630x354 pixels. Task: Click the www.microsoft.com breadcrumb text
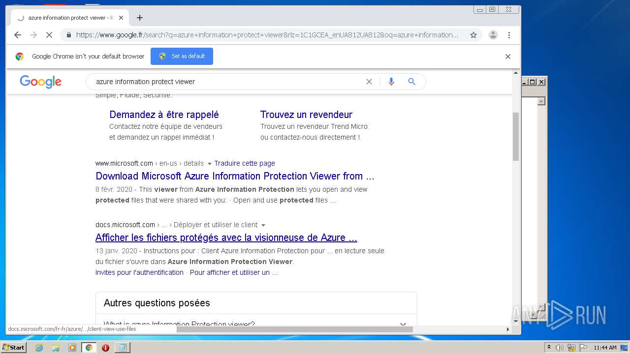pos(124,163)
